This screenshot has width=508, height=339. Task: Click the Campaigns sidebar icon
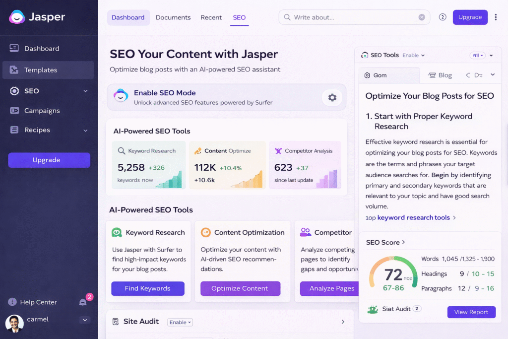14,111
